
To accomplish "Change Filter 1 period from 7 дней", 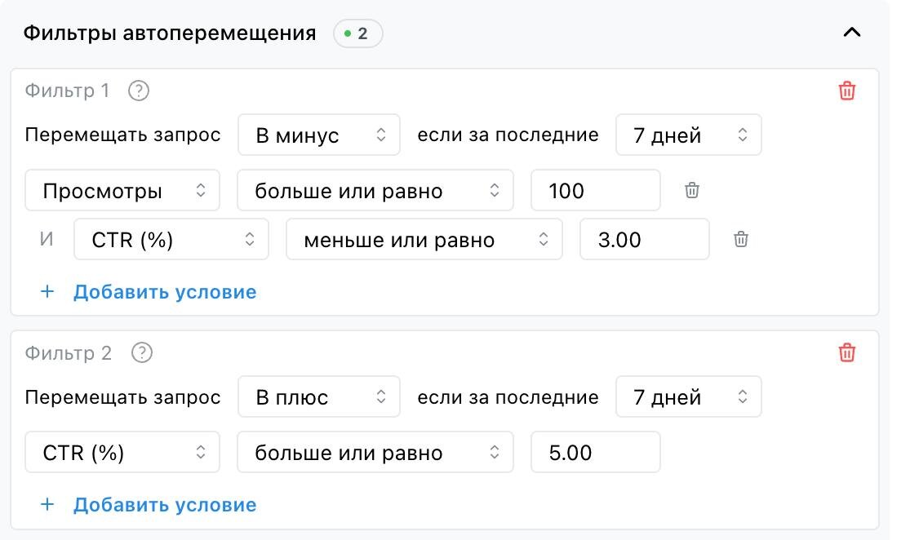I will point(688,135).
